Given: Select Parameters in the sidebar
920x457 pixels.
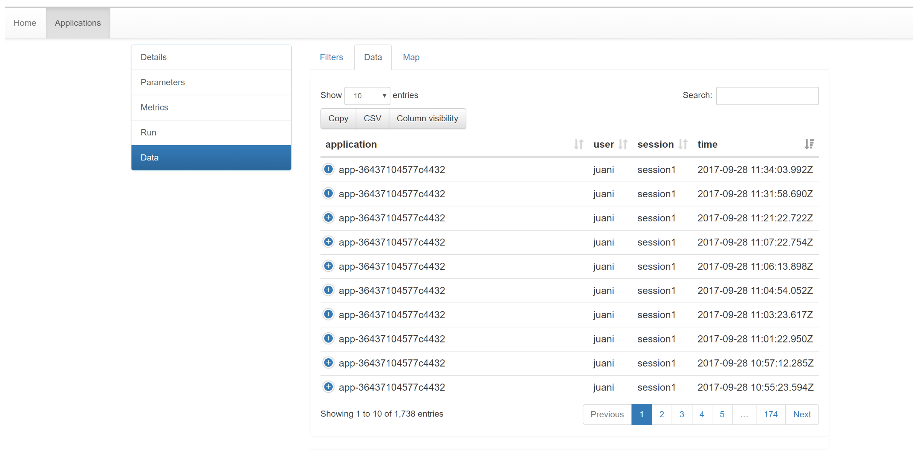Looking at the screenshot, I should click(x=211, y=83).
